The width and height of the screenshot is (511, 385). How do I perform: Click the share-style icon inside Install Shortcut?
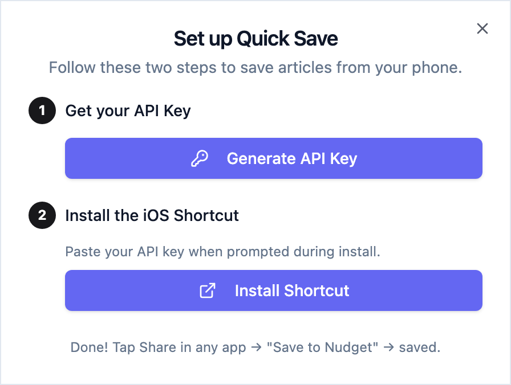click(206, 290)
